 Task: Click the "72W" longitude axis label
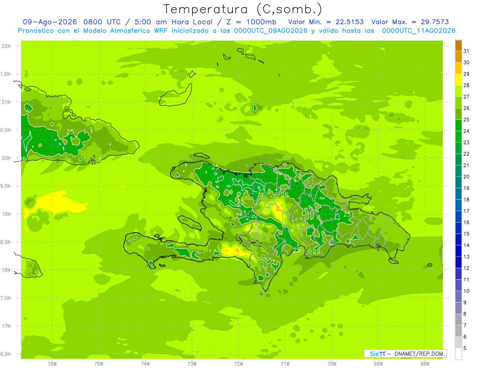pyautogui.click(x=238, y=364)
